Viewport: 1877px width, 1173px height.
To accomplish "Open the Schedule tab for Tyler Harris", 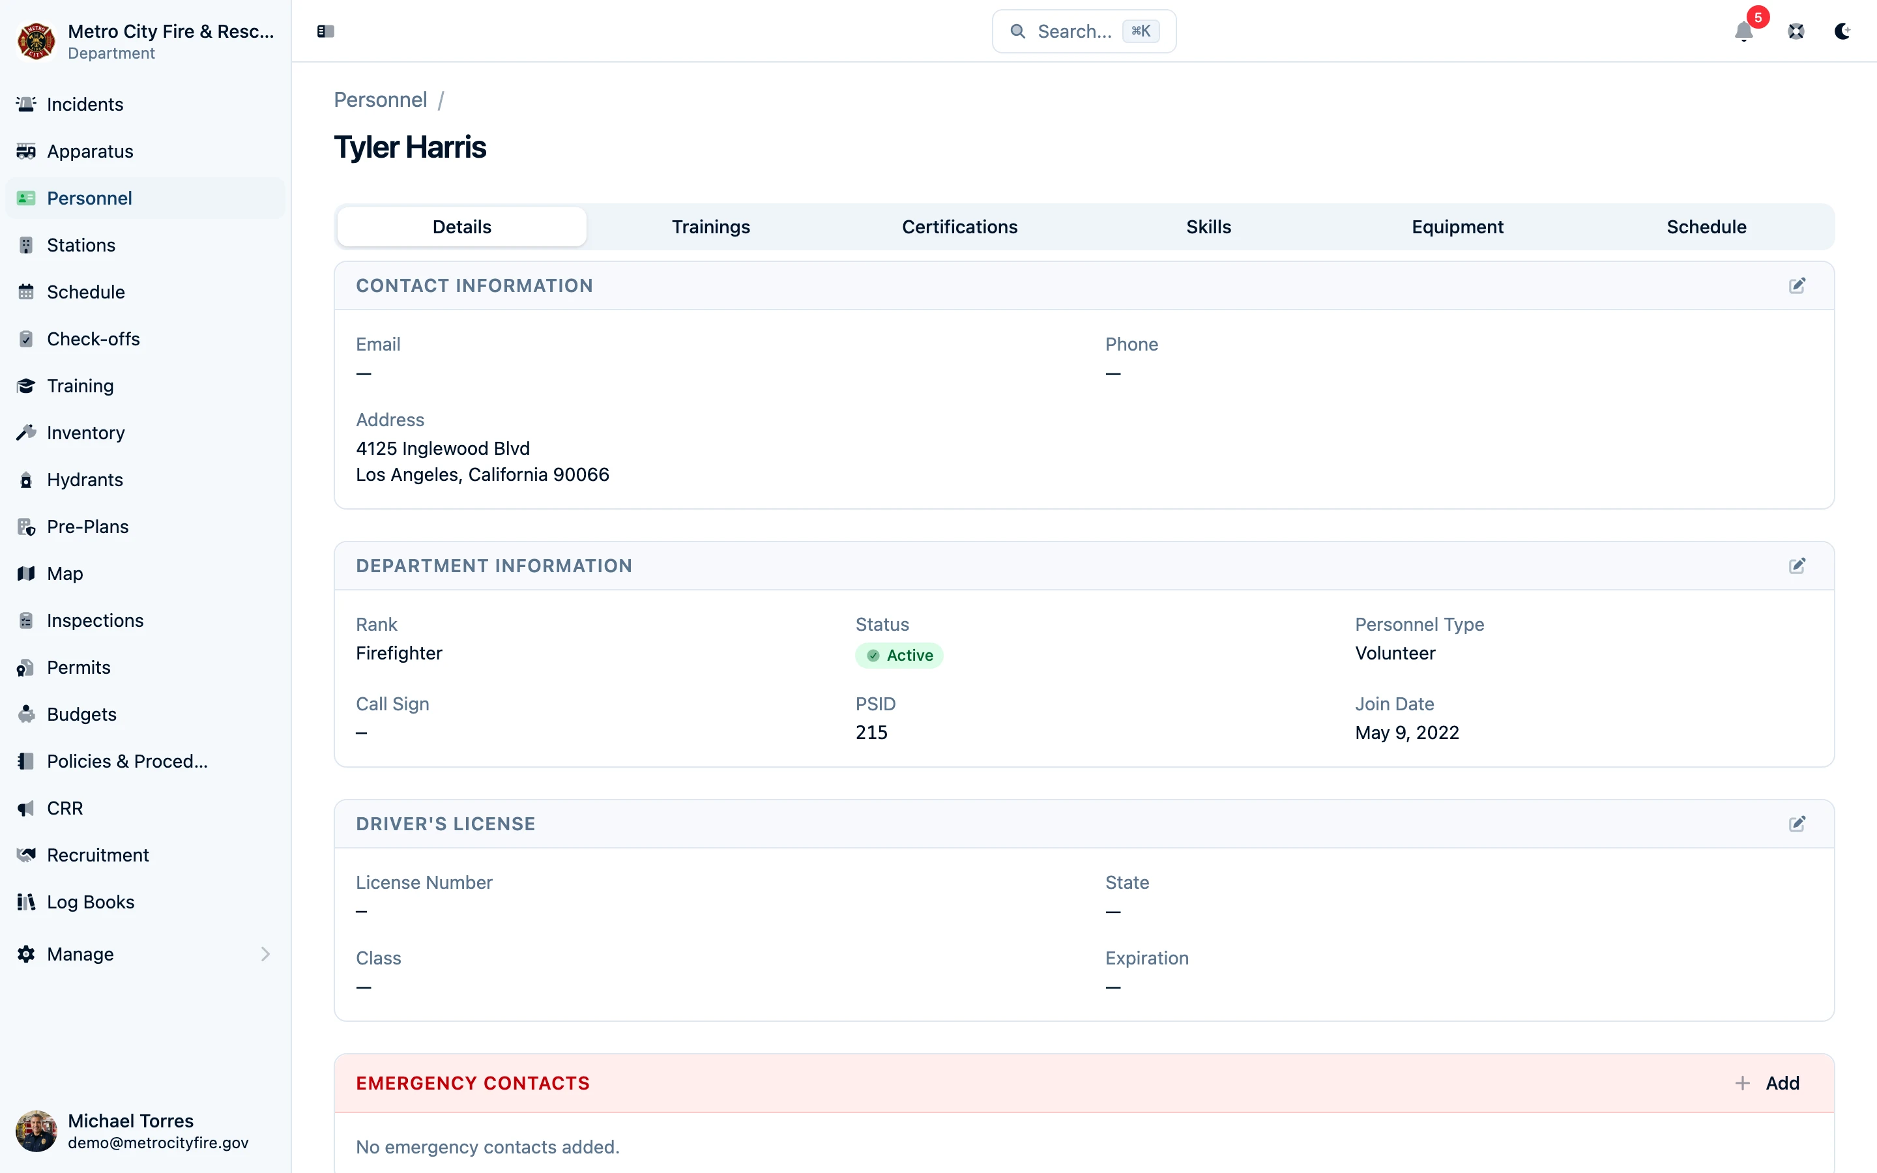I will 1706,227.
